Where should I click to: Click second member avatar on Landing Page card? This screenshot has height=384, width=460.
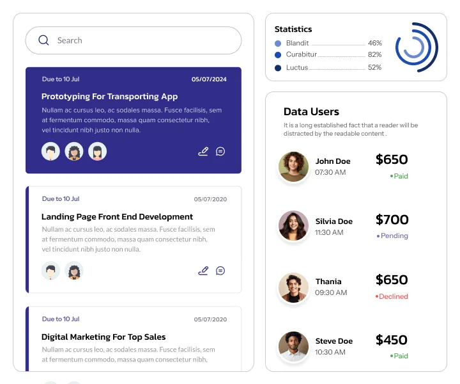[74, 271]
